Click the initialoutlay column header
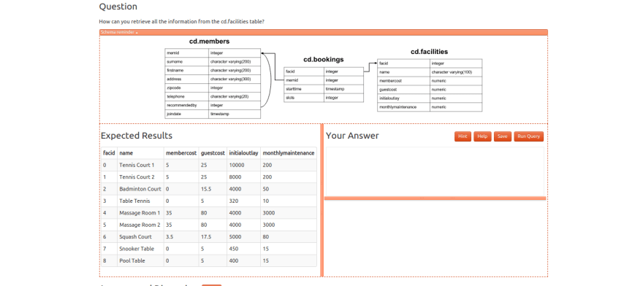643x286 pixels. pos(243,152)
